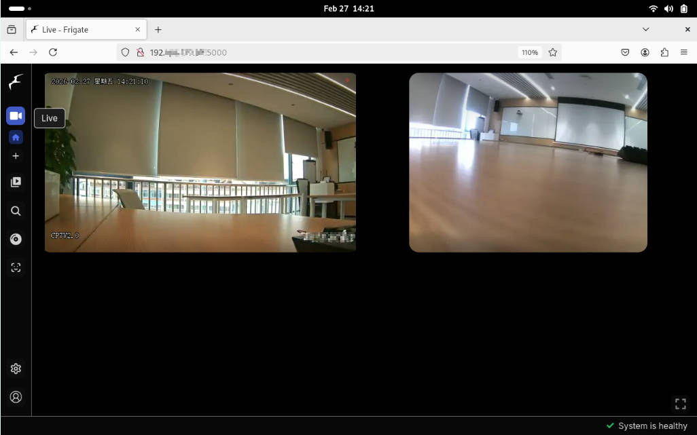
Task: Open the Firefox application hamburger menu
Action: [x=684, y=52]
